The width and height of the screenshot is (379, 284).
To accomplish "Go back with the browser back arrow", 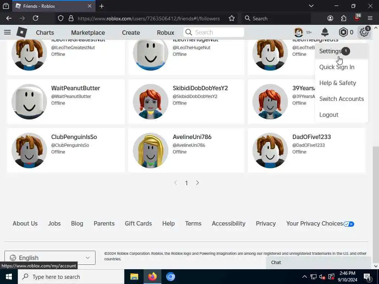I will click(x=9, y=18).
